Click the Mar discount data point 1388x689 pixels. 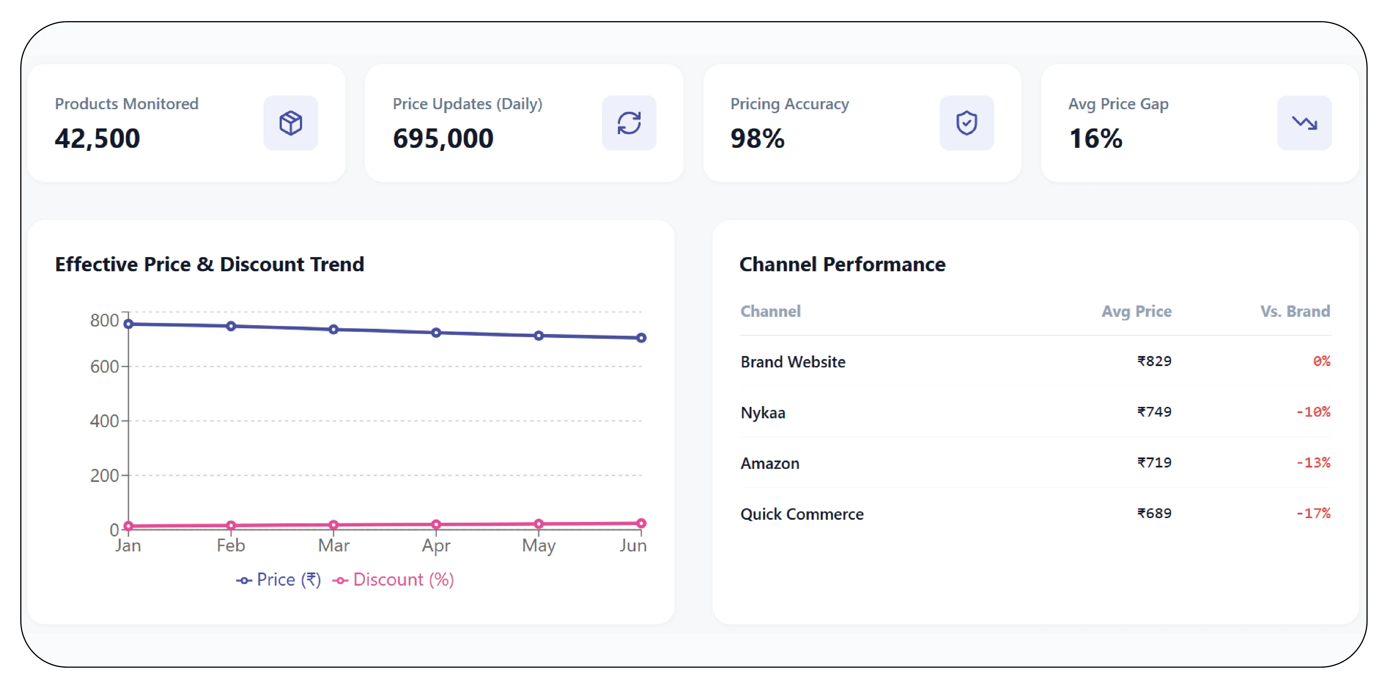pos(334,525)
